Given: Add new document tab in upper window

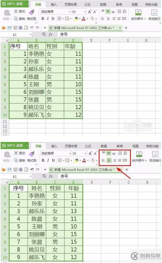Looking at the screenshot, I should coord(126,28).
